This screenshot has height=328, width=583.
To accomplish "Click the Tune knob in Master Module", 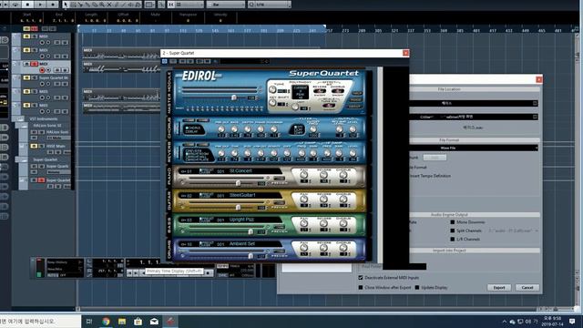I will pyautogui.click(x=272, y=89).
